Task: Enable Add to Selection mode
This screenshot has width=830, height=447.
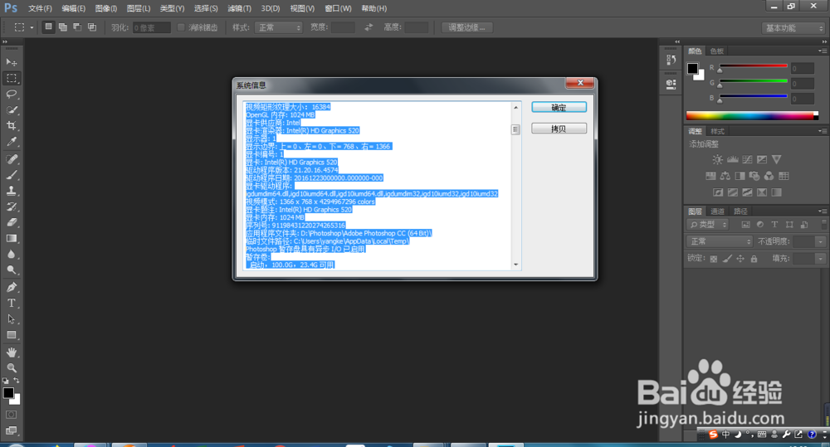Action: coord(63,27)
